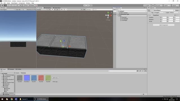Open the Free Aspect dropdown in Game view
The width and height of the screenshot is (180, 101).
[8, 10]
